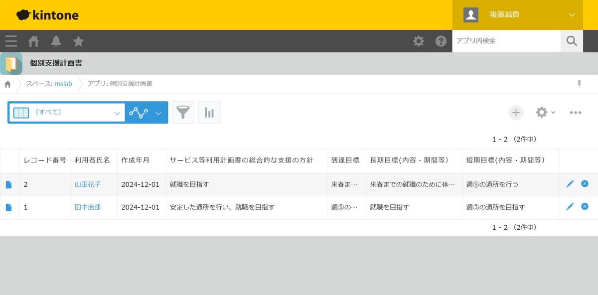Open record details for 山田花子 row
Viewport: 598px width, 295px height.
pyautogui.click(x=8, y=184)
